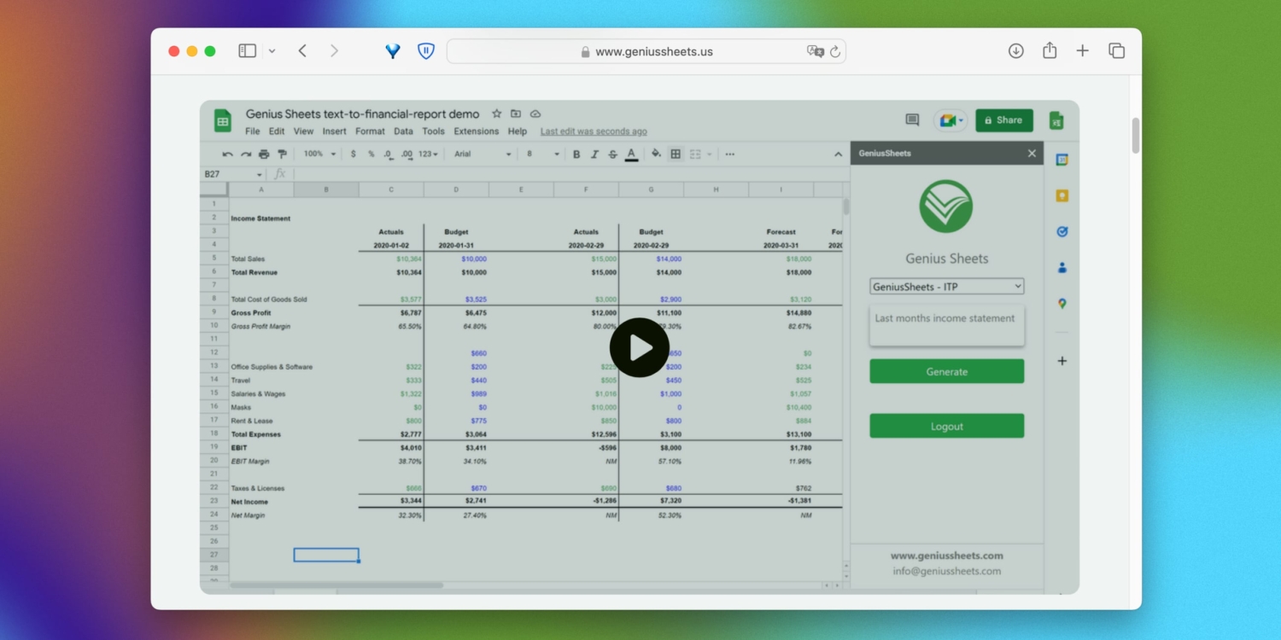Open the cell borders tool

point(676,154)
